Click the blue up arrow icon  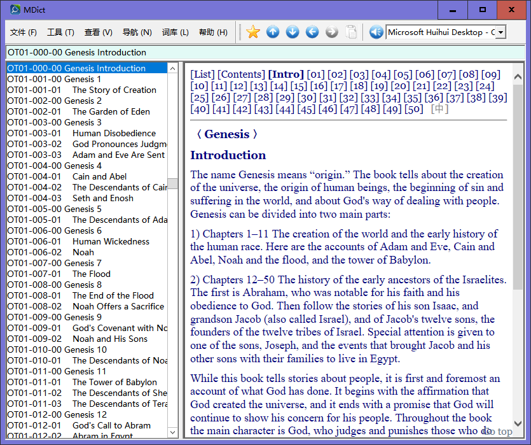point(273,32)
